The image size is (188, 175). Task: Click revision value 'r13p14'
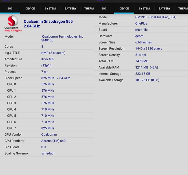(46, 66)
